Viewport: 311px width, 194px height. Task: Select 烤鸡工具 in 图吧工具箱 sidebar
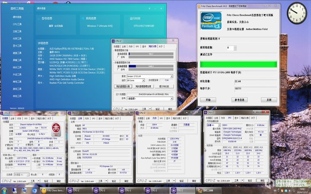[x=17, y=81]
